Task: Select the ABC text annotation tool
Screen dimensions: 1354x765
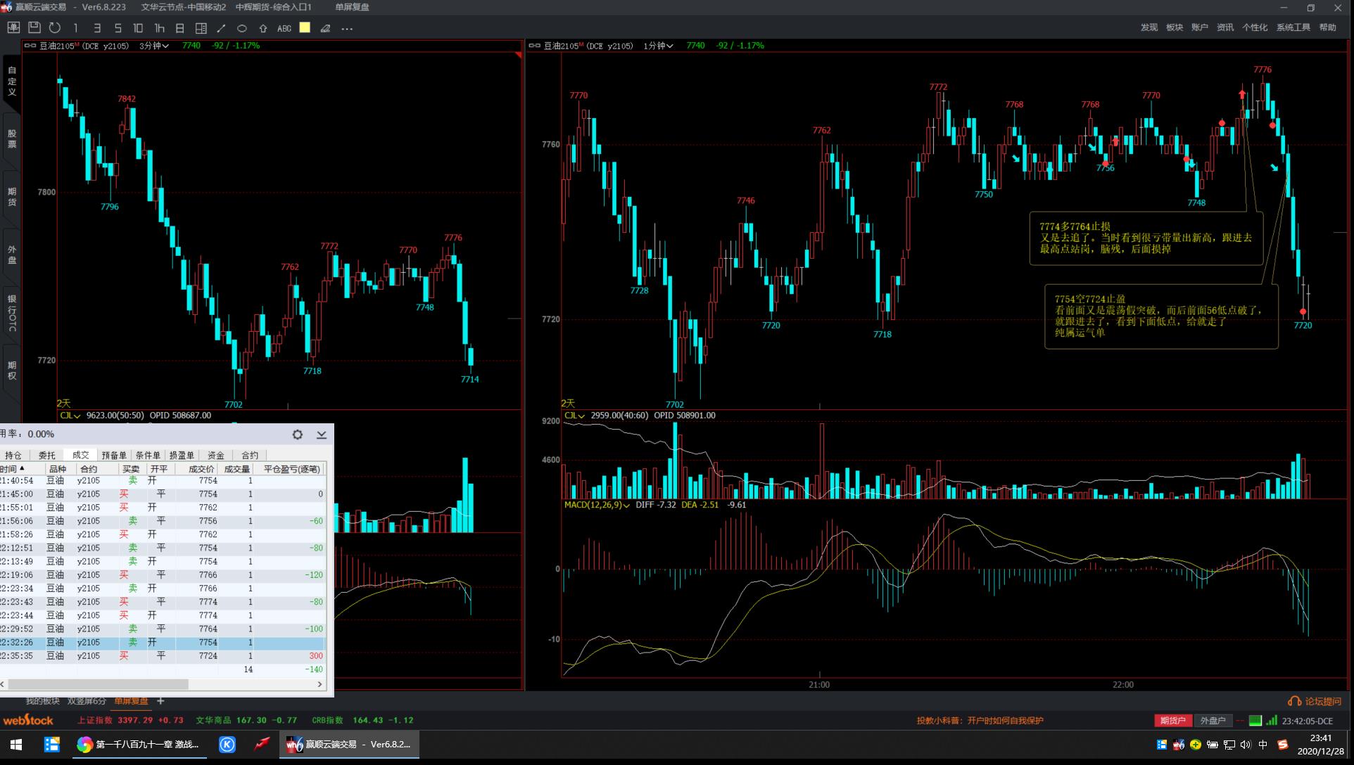Action: click(x=284, y=28)
